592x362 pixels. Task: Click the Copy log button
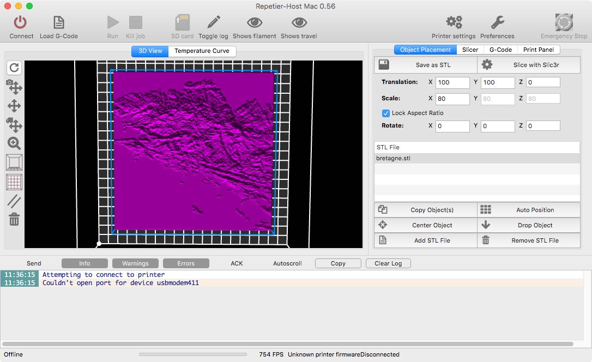(338, 263)
